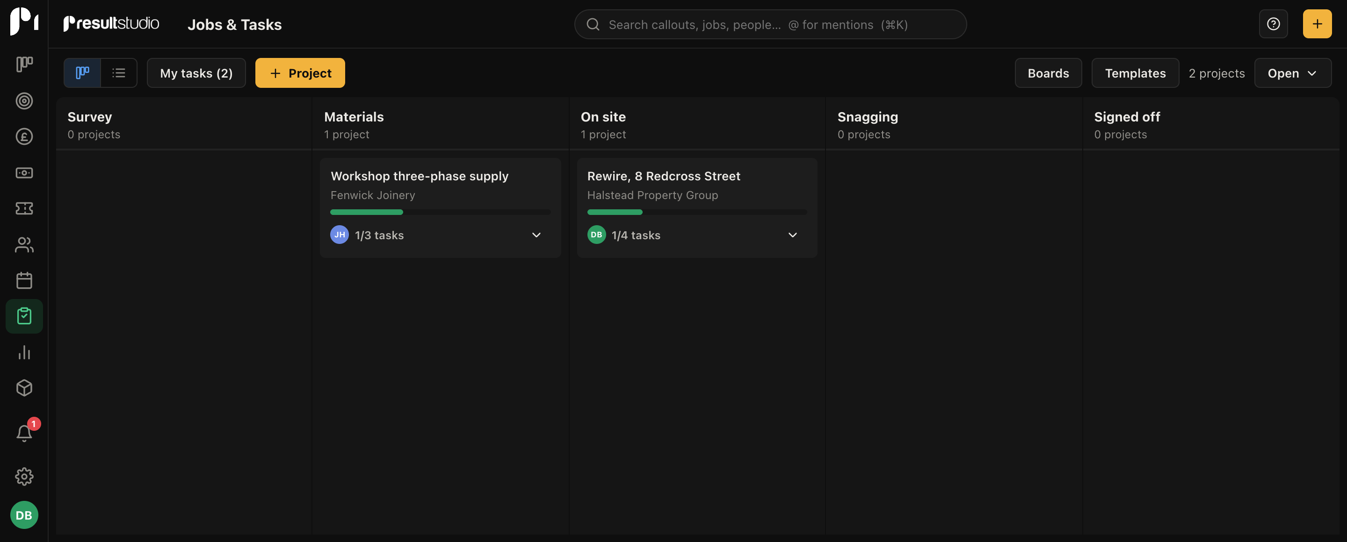This screenshot has height=542, width=1347.
Task: Click the search callouts input field
Action: coord(770,24)
